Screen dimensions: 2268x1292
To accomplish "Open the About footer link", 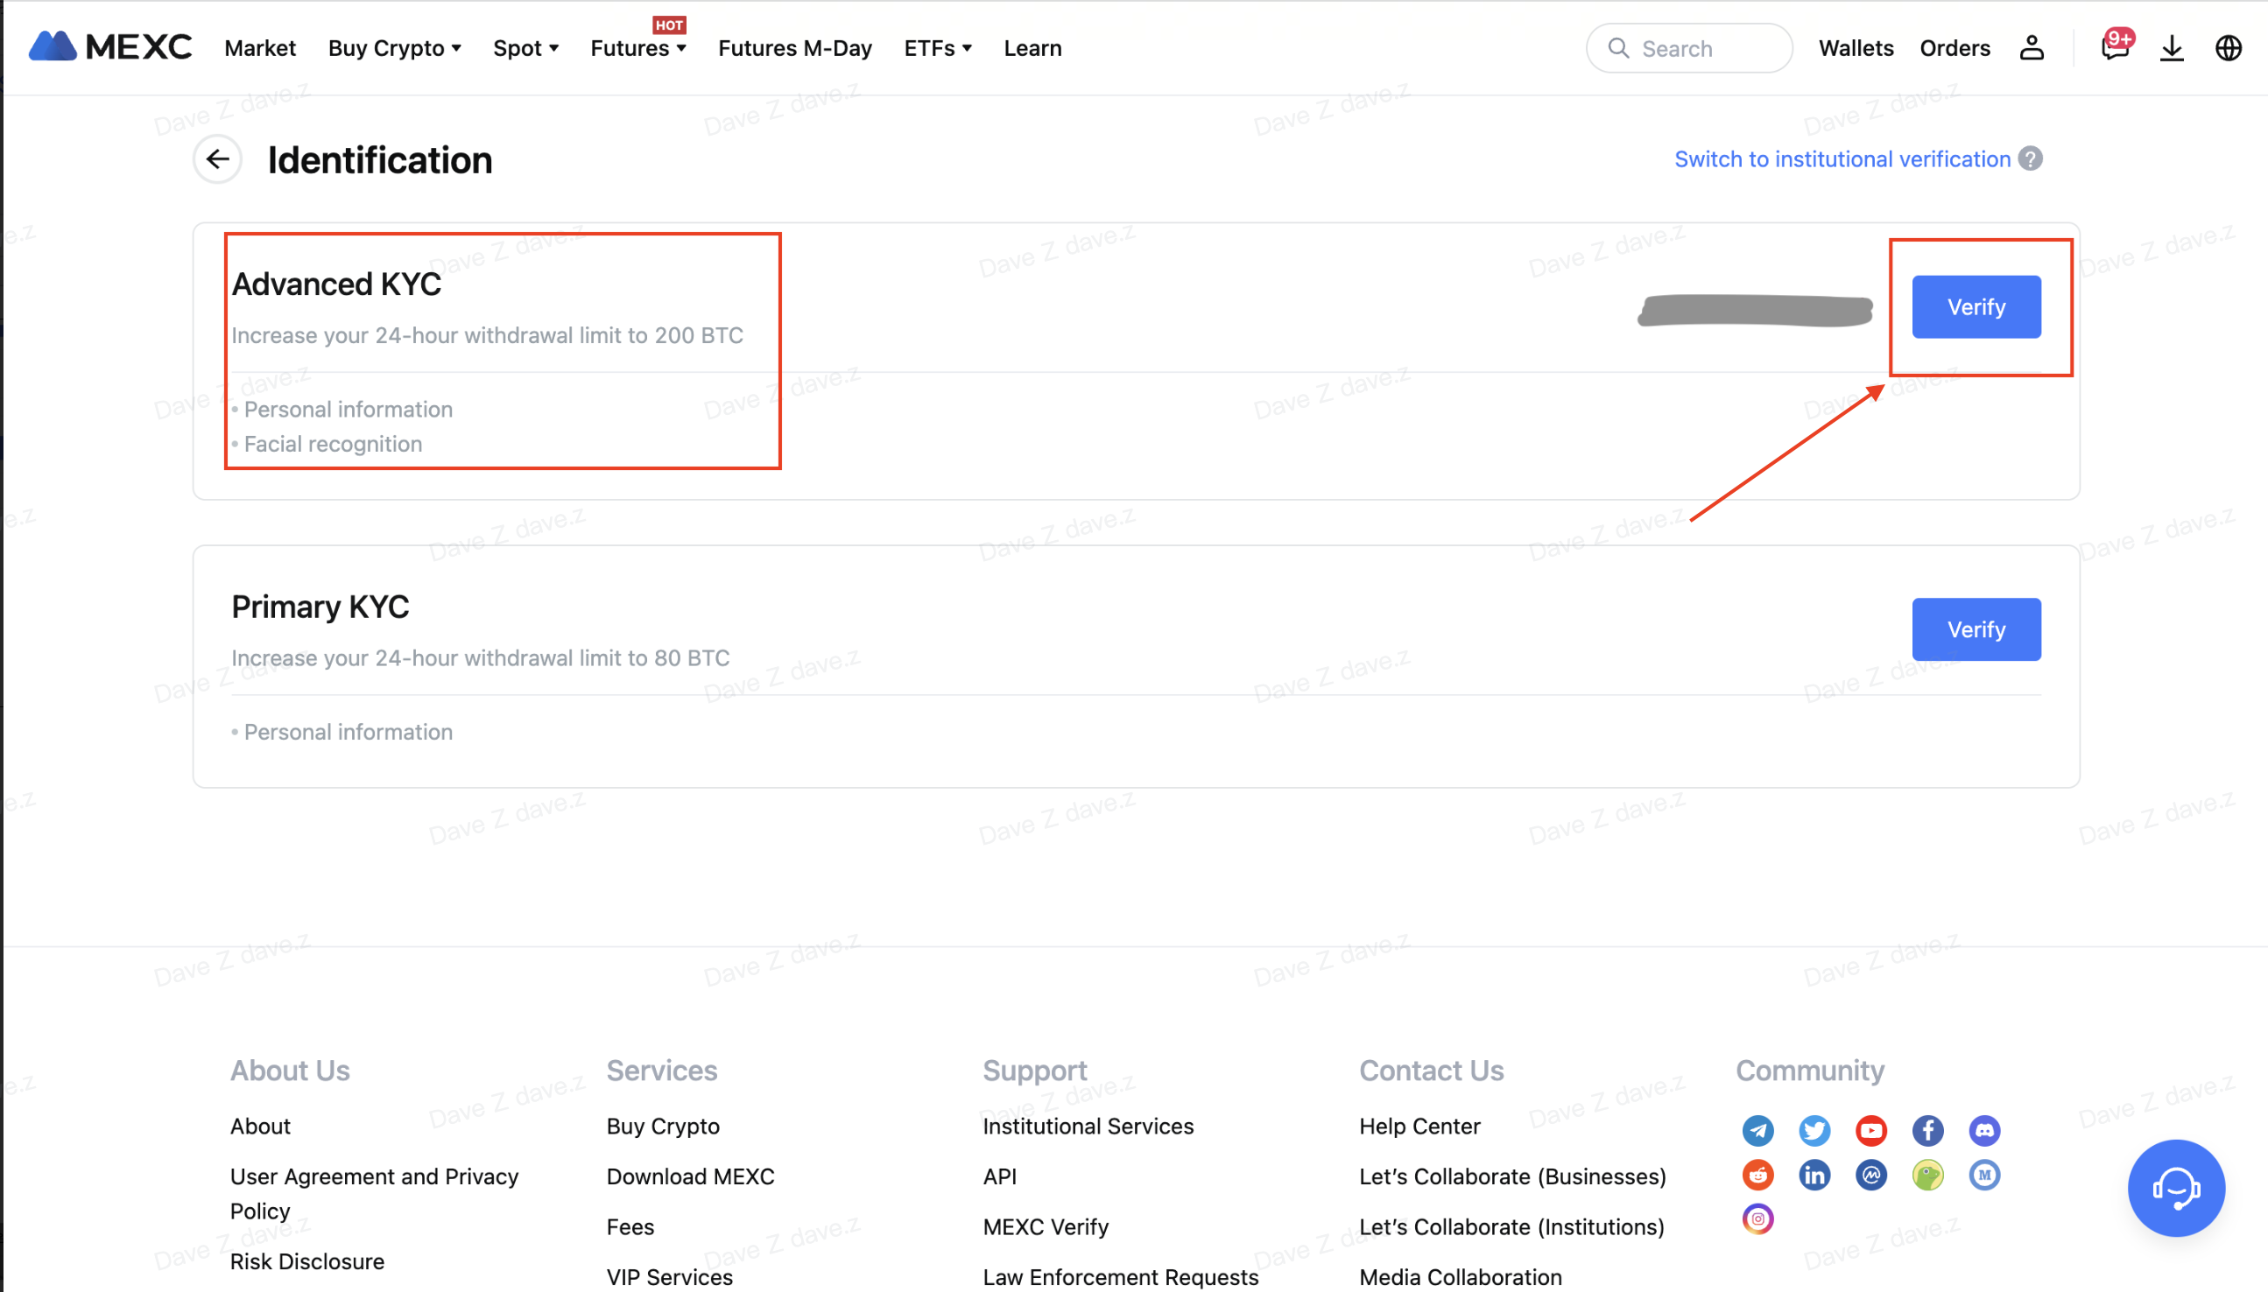I will [x=260, y=1126].
